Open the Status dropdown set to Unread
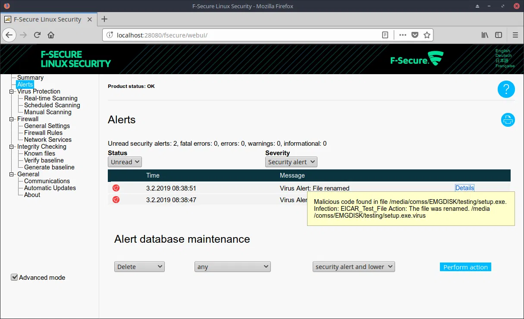524x319 pixels. [125, 162]
